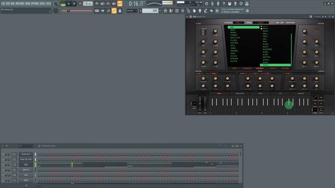Viewport: 335px width, 188px height.
Task: Click the SAVE PRESET button
Action: pos(291,22)
